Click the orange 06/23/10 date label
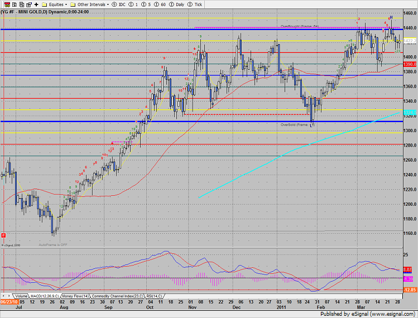The image size is (418, 318). [9, 302]
